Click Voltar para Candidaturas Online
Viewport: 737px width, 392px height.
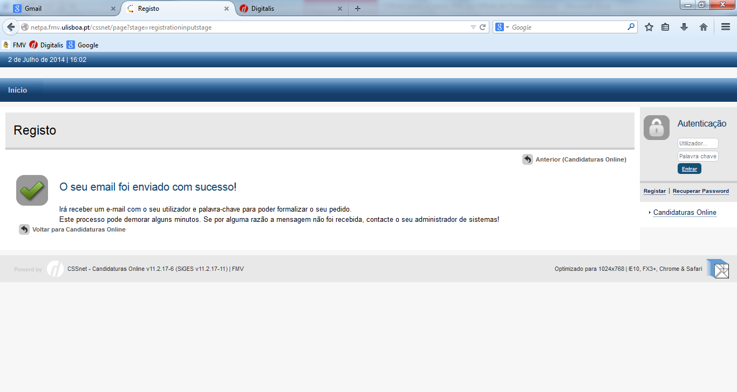point(79,229)
